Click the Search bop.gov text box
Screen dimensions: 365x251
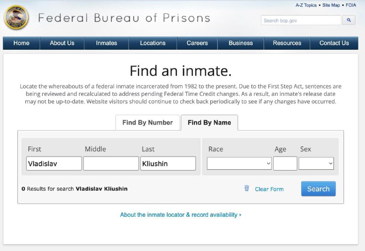pos(301,20)
